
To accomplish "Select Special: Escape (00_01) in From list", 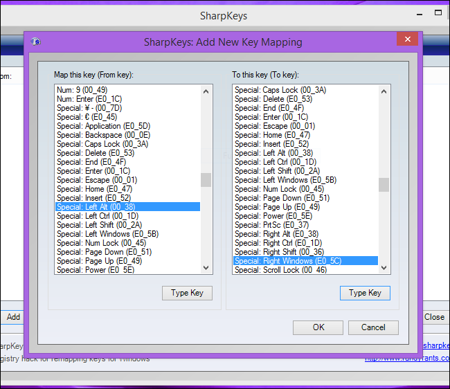I will point(127,180).
